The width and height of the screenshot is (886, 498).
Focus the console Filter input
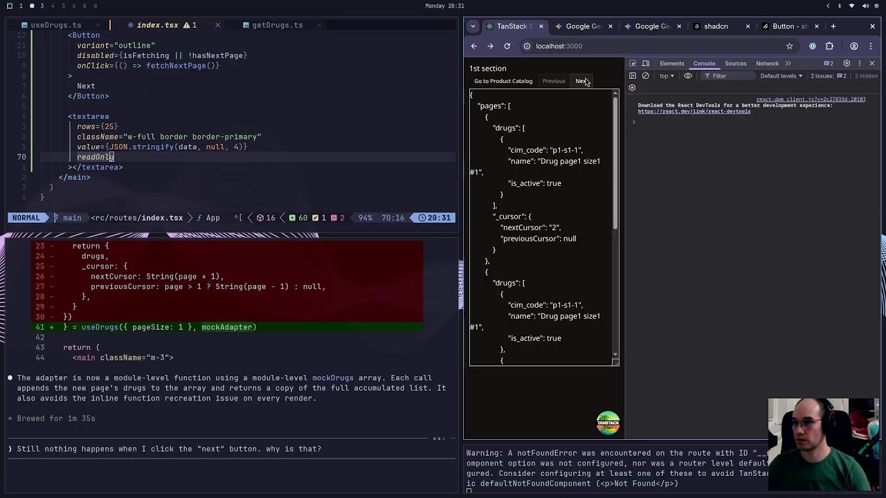pyautogui.click(x=728, y=76)
